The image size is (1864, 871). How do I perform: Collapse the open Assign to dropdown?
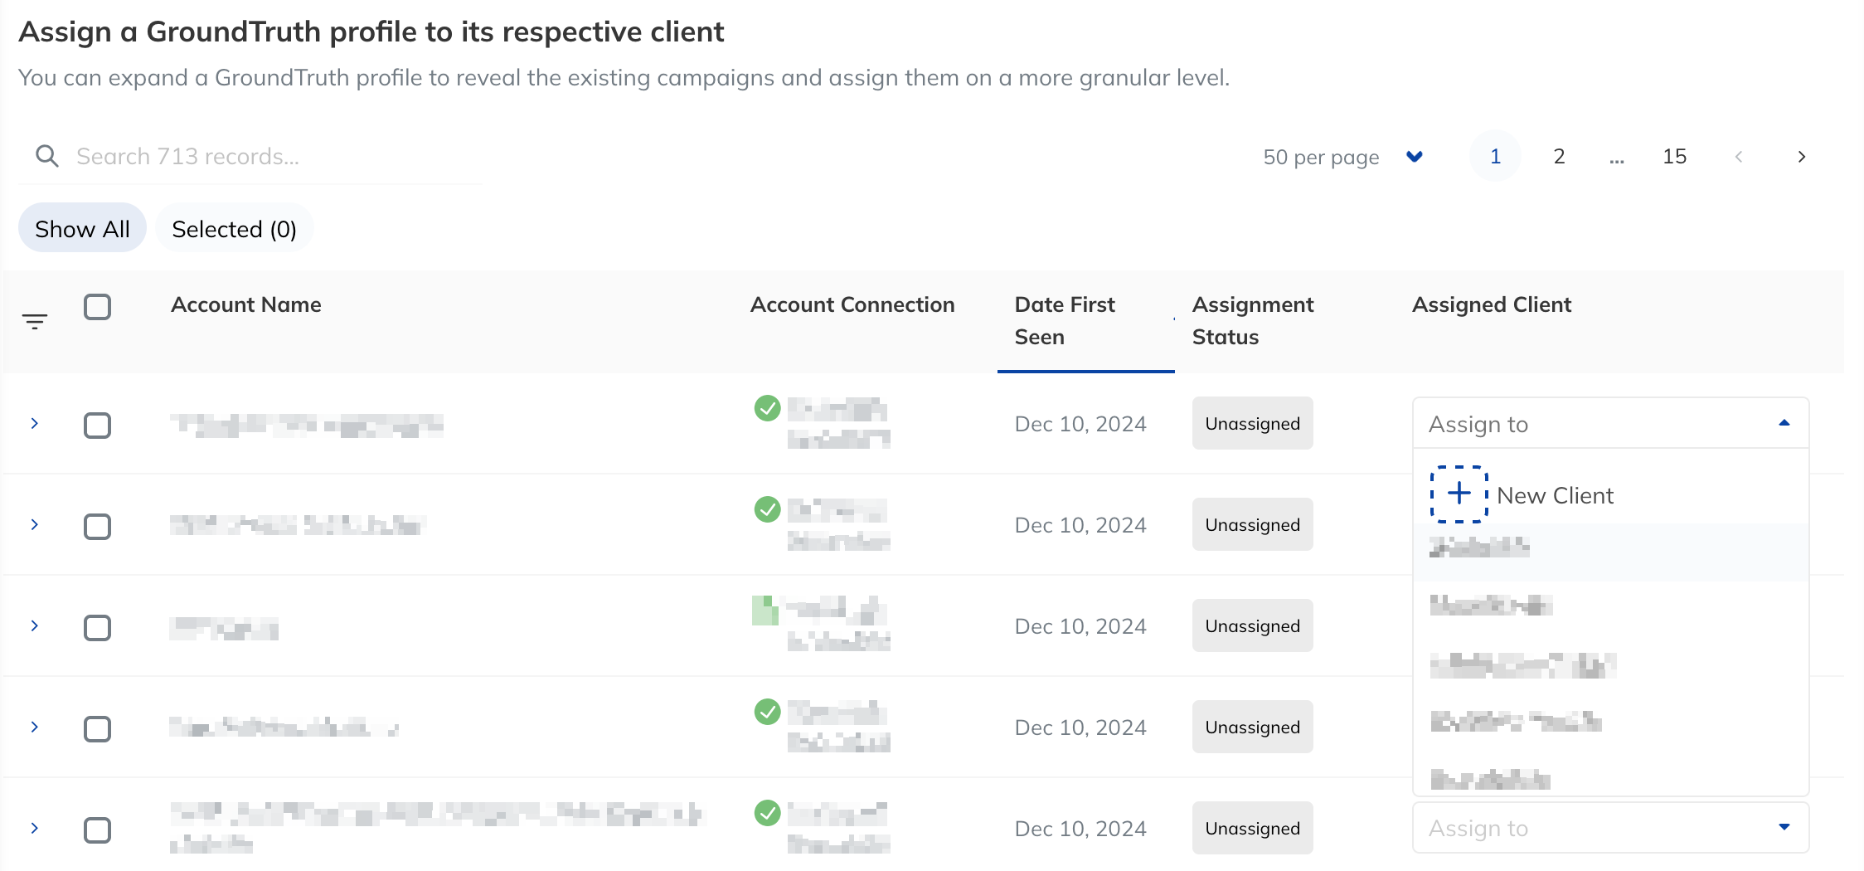(1610, 424)
